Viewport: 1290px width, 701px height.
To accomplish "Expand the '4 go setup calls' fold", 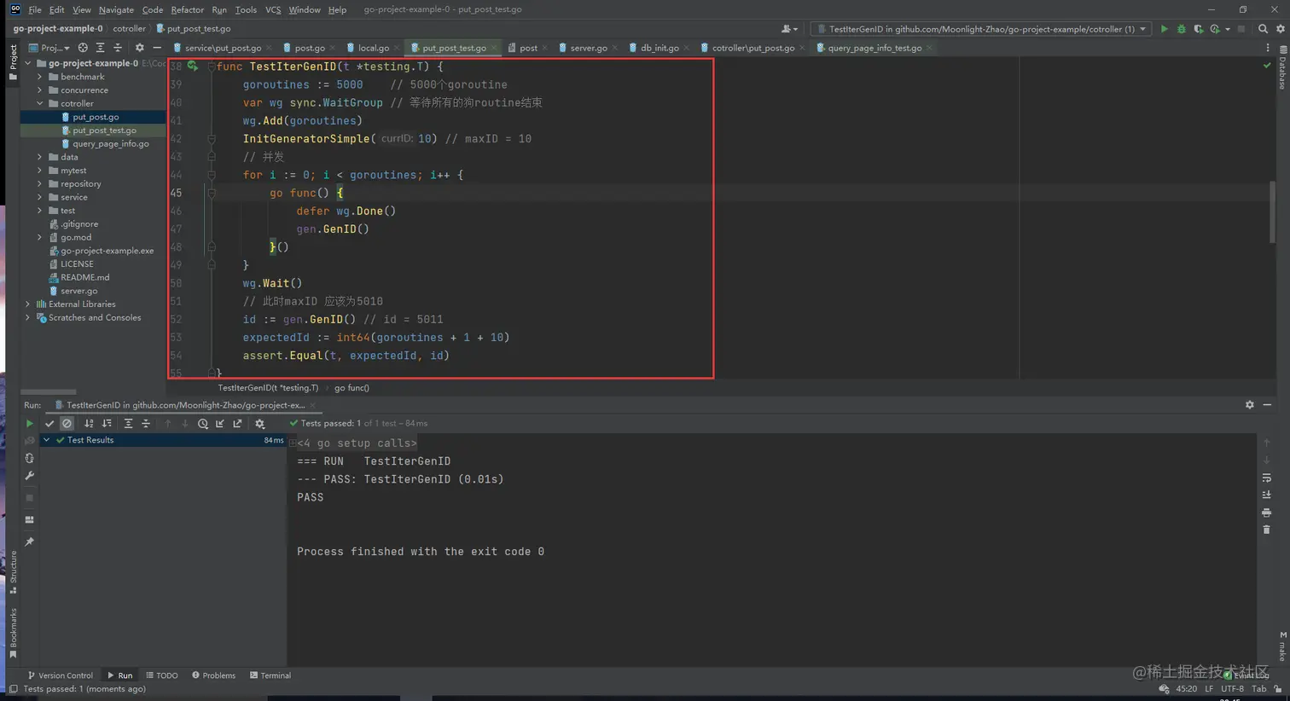I will click(293, 443).
